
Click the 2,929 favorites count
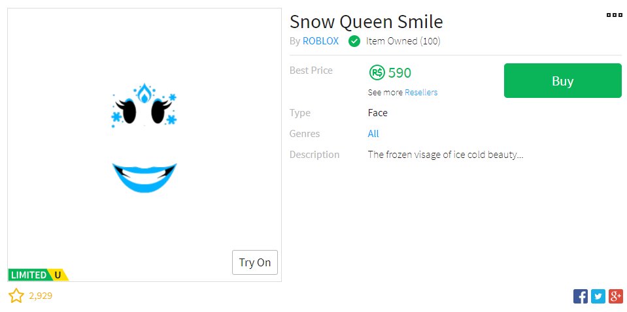[x=41, y=296]
